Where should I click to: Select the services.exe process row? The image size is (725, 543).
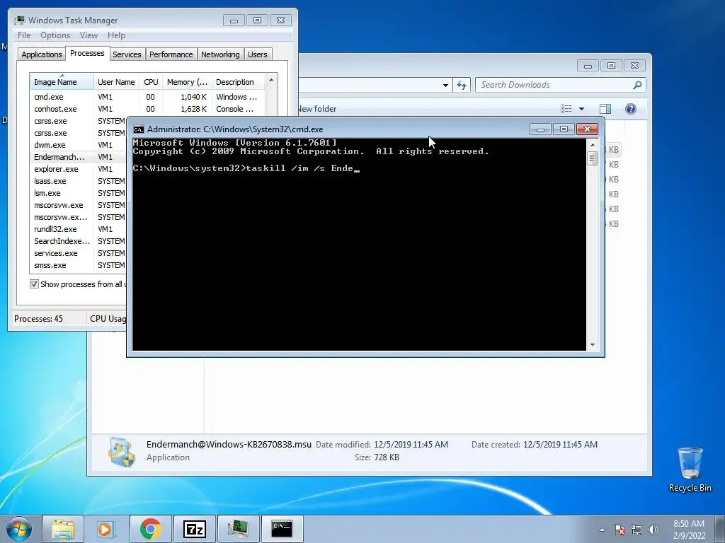coord(78,253)
